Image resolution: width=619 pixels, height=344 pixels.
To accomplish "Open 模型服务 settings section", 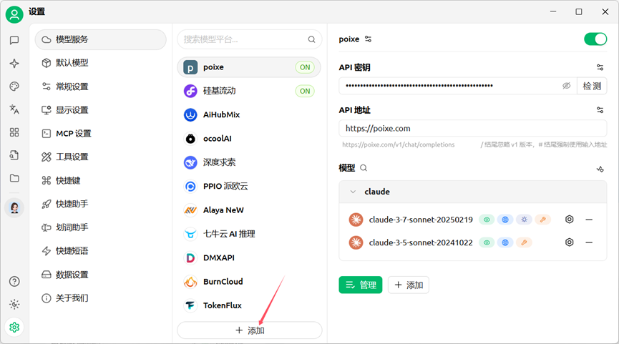I will [101, 39].
